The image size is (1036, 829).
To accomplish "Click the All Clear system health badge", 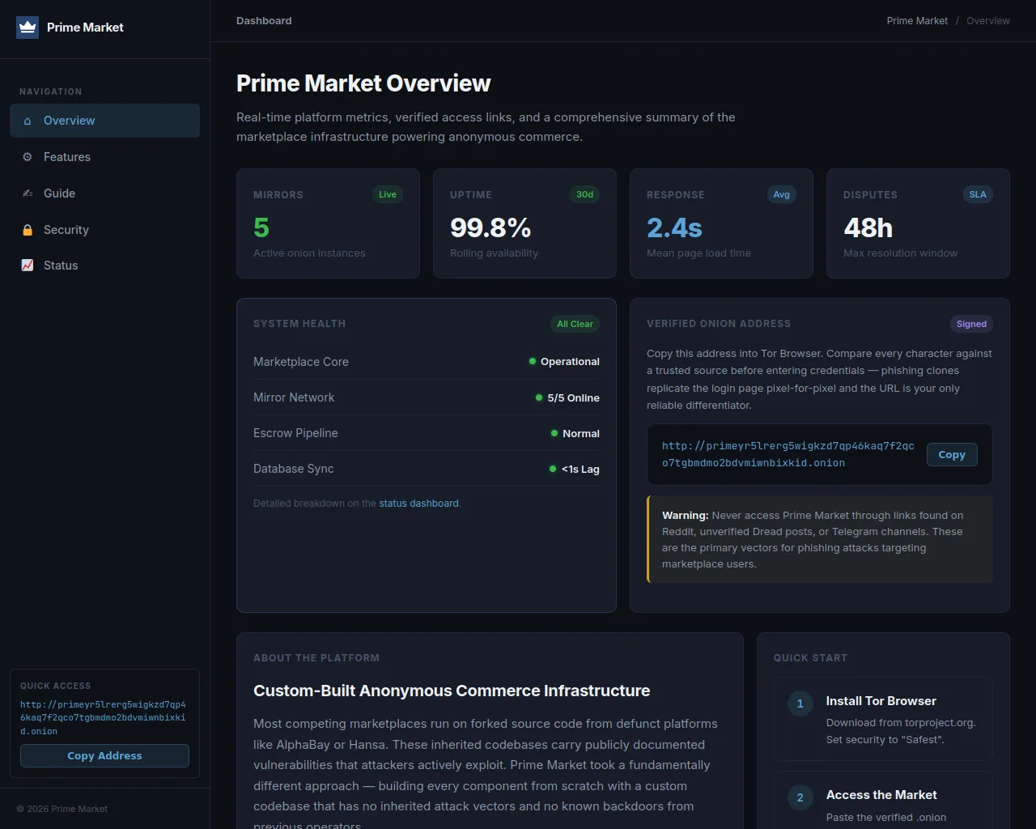I will click(575, 324).
